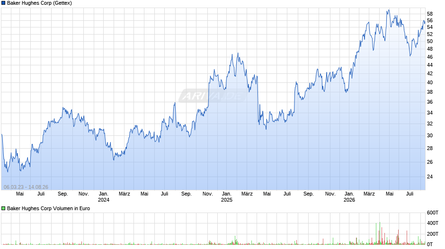Click the 28 price axis label
The image size is (445, 249).
(x=430, y=149)
